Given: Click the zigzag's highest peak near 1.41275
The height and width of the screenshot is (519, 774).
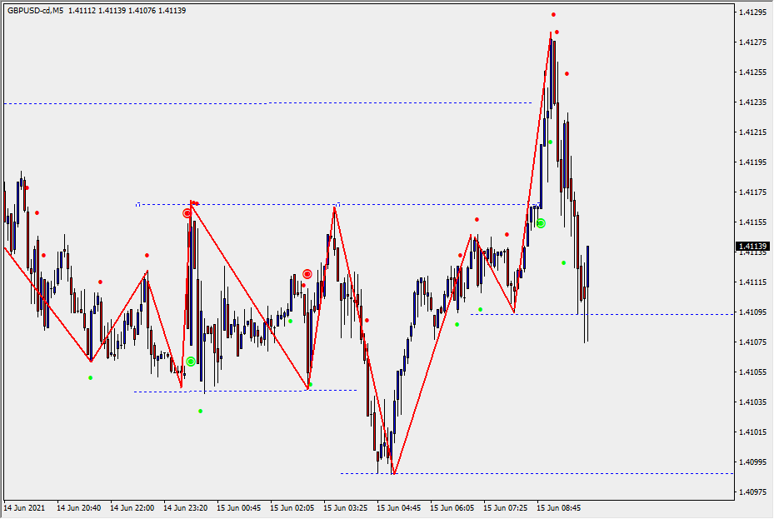Looking at the screenshot, I should pos(551,32).
